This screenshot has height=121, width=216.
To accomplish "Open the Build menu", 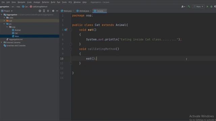I will 53,2.
